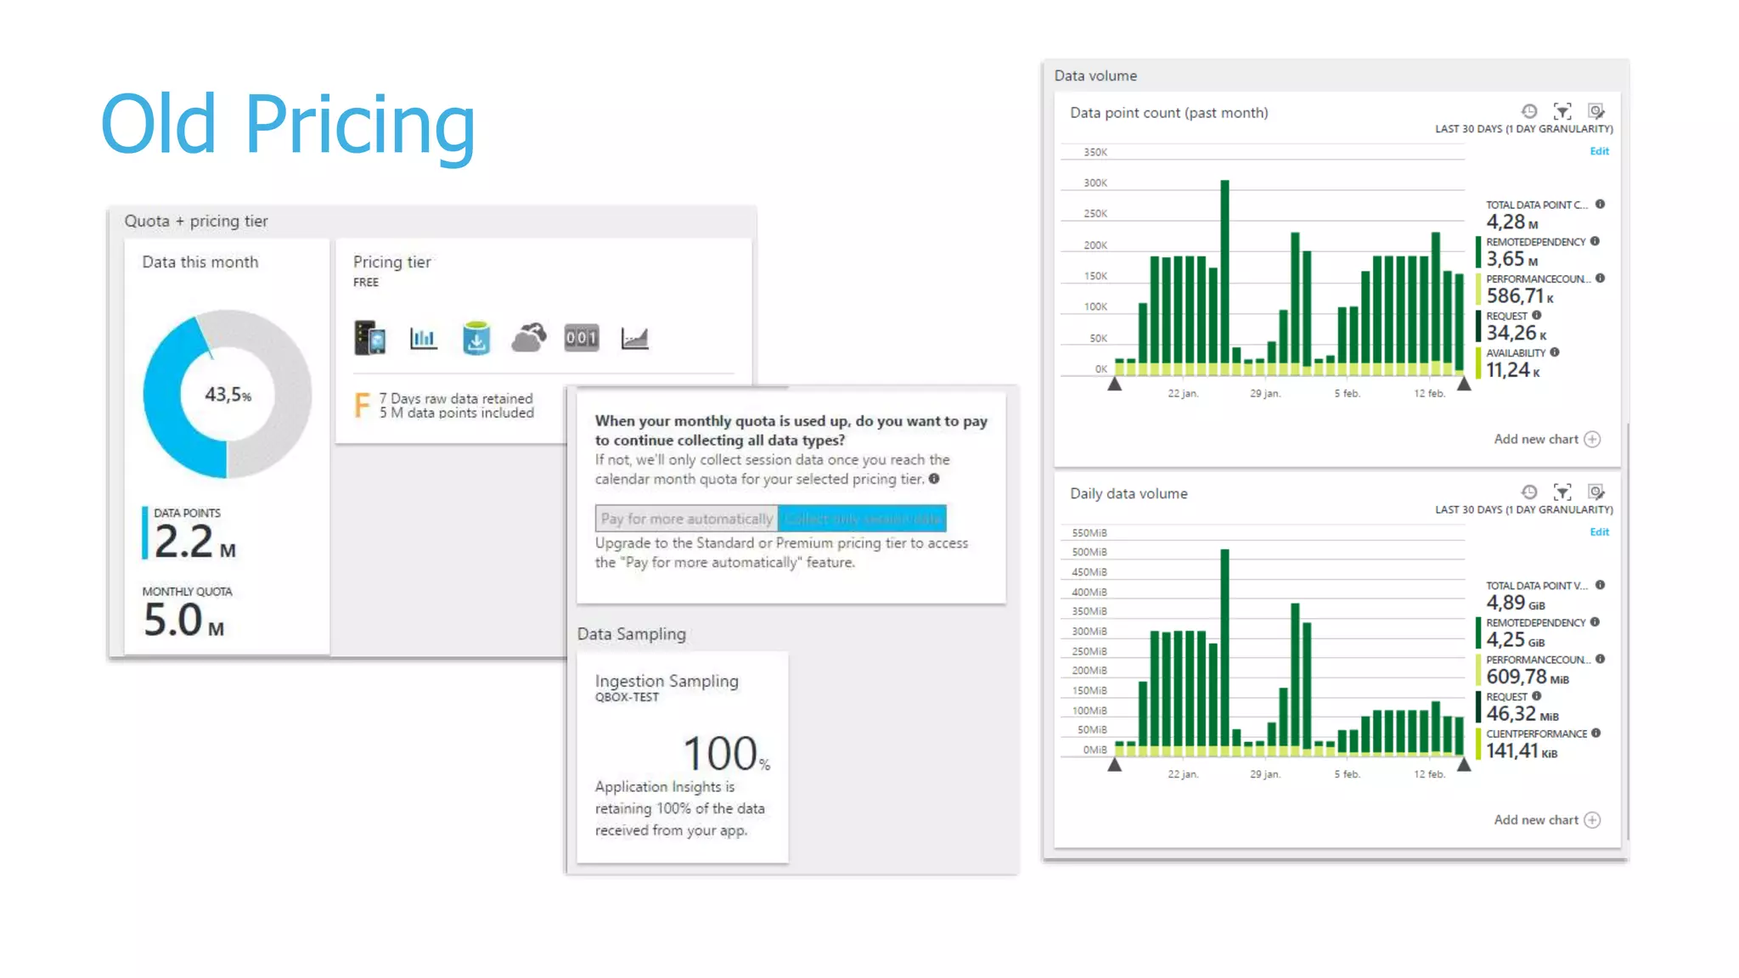Screen dimensions: 1739x978
Task: Select Pay for more automatically option
Action: click(686, 519)
